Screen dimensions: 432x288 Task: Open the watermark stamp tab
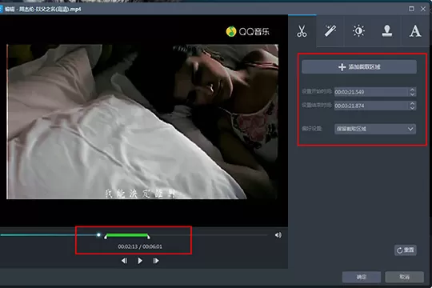[387, 31]
